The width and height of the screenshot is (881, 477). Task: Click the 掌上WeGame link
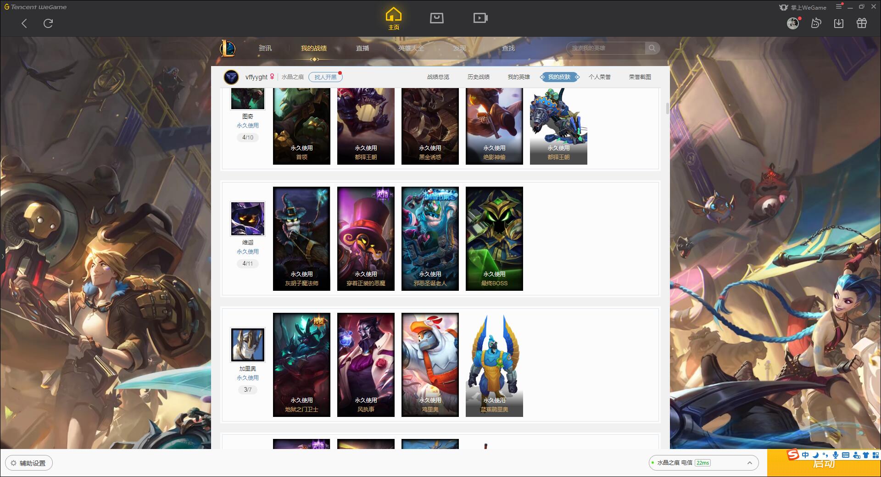click(803, 7)
